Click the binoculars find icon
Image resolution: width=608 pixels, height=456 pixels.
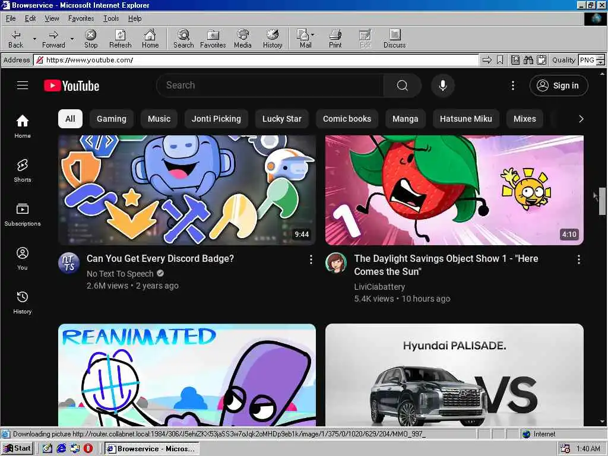[528, 60]
